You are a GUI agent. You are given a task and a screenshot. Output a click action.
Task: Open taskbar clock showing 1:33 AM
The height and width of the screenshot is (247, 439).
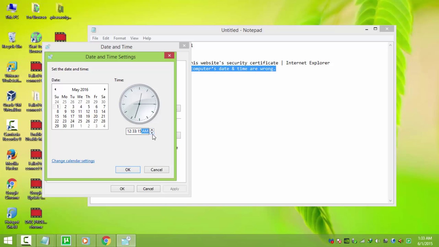425,241
